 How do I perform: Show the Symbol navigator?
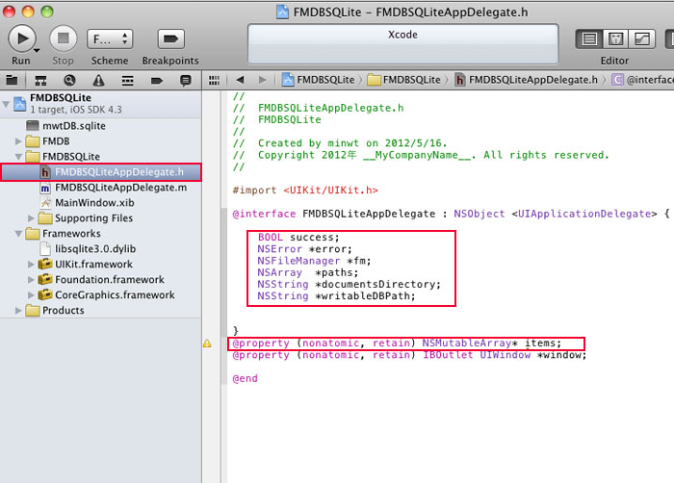tap(40, 80)
